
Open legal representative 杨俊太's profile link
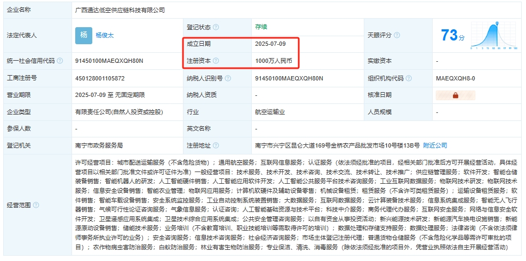click(x=105, y=36)
